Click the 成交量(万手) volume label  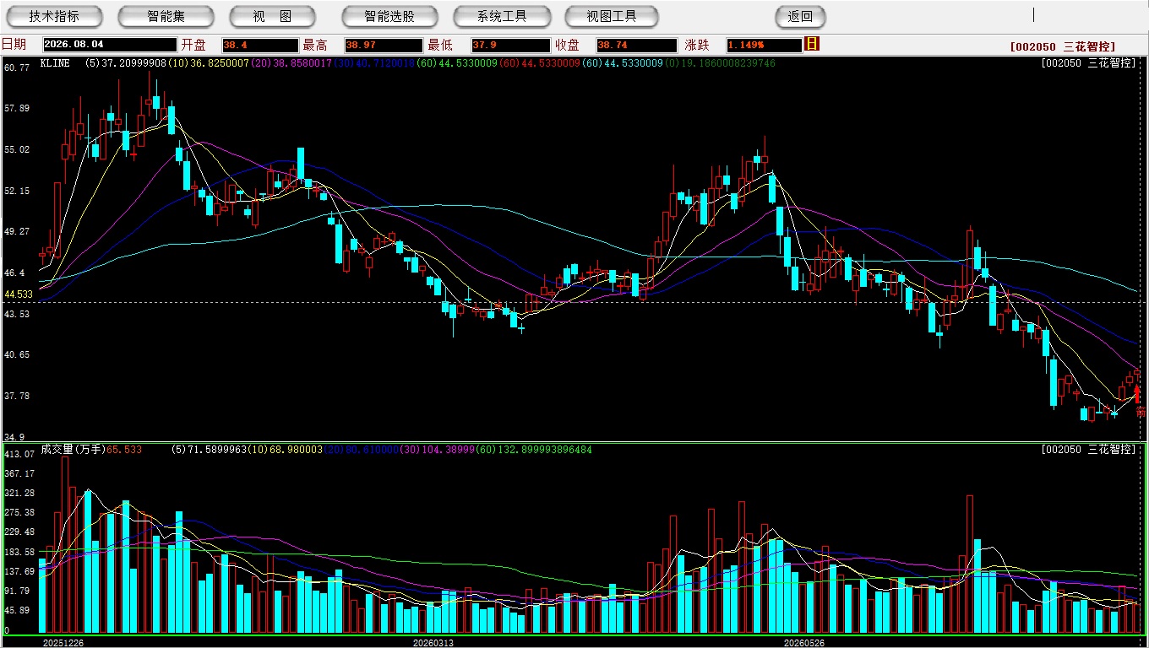pos(73,450)
